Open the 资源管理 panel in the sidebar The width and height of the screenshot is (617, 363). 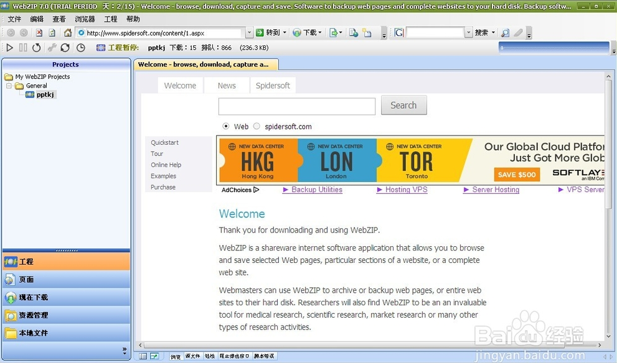66,315
